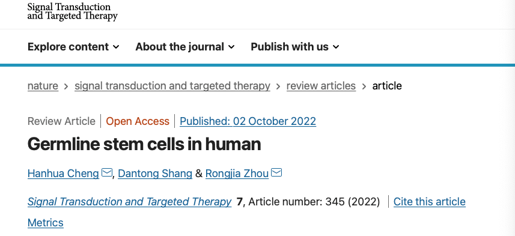Click the chevron next to Publish with us
Screen dimensions: 515x236
[x=336, y=47]
